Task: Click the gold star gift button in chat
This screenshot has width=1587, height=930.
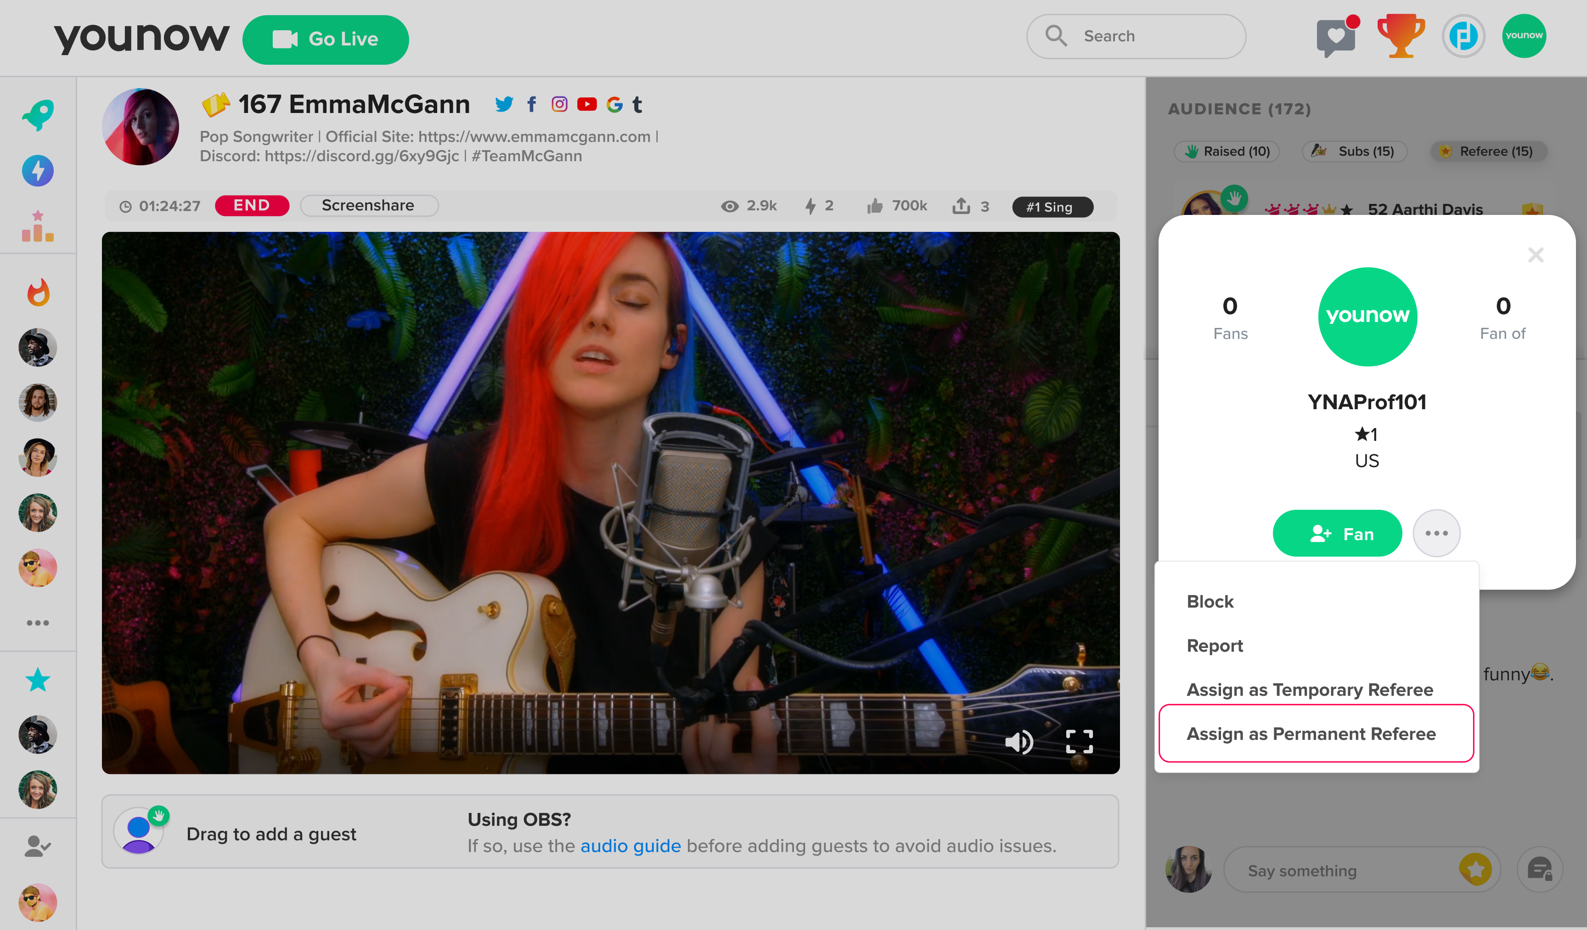Action: coord(1475,869)
